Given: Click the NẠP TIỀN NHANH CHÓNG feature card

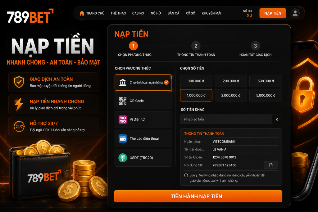Looking at the screenshot, I should (x=53, y=104).
